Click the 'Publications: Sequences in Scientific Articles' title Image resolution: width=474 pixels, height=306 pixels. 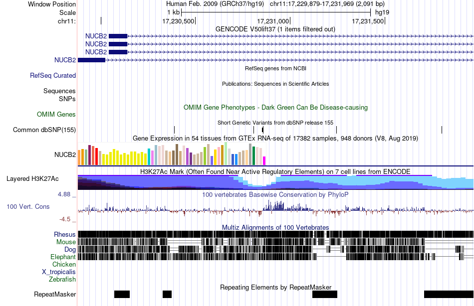click(x=275, y=84)
